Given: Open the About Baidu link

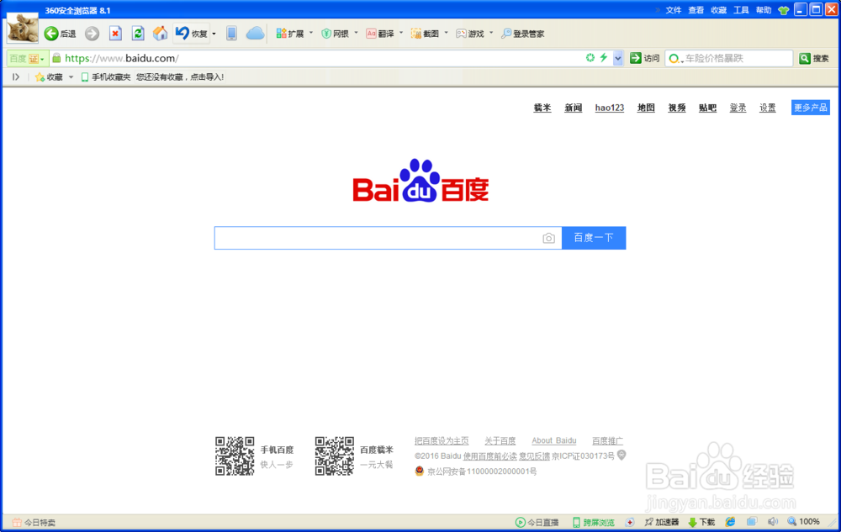Looking at the screenshot, I should point(554,441).
